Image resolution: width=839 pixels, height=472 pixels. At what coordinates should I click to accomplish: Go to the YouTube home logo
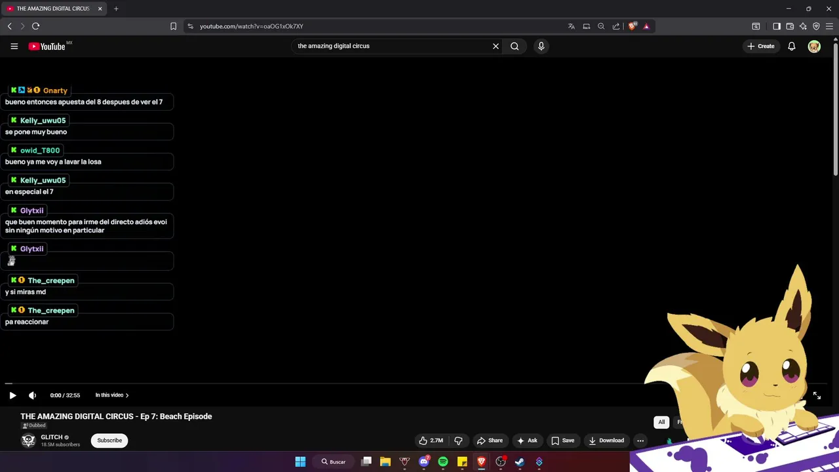tap(47, 47)
